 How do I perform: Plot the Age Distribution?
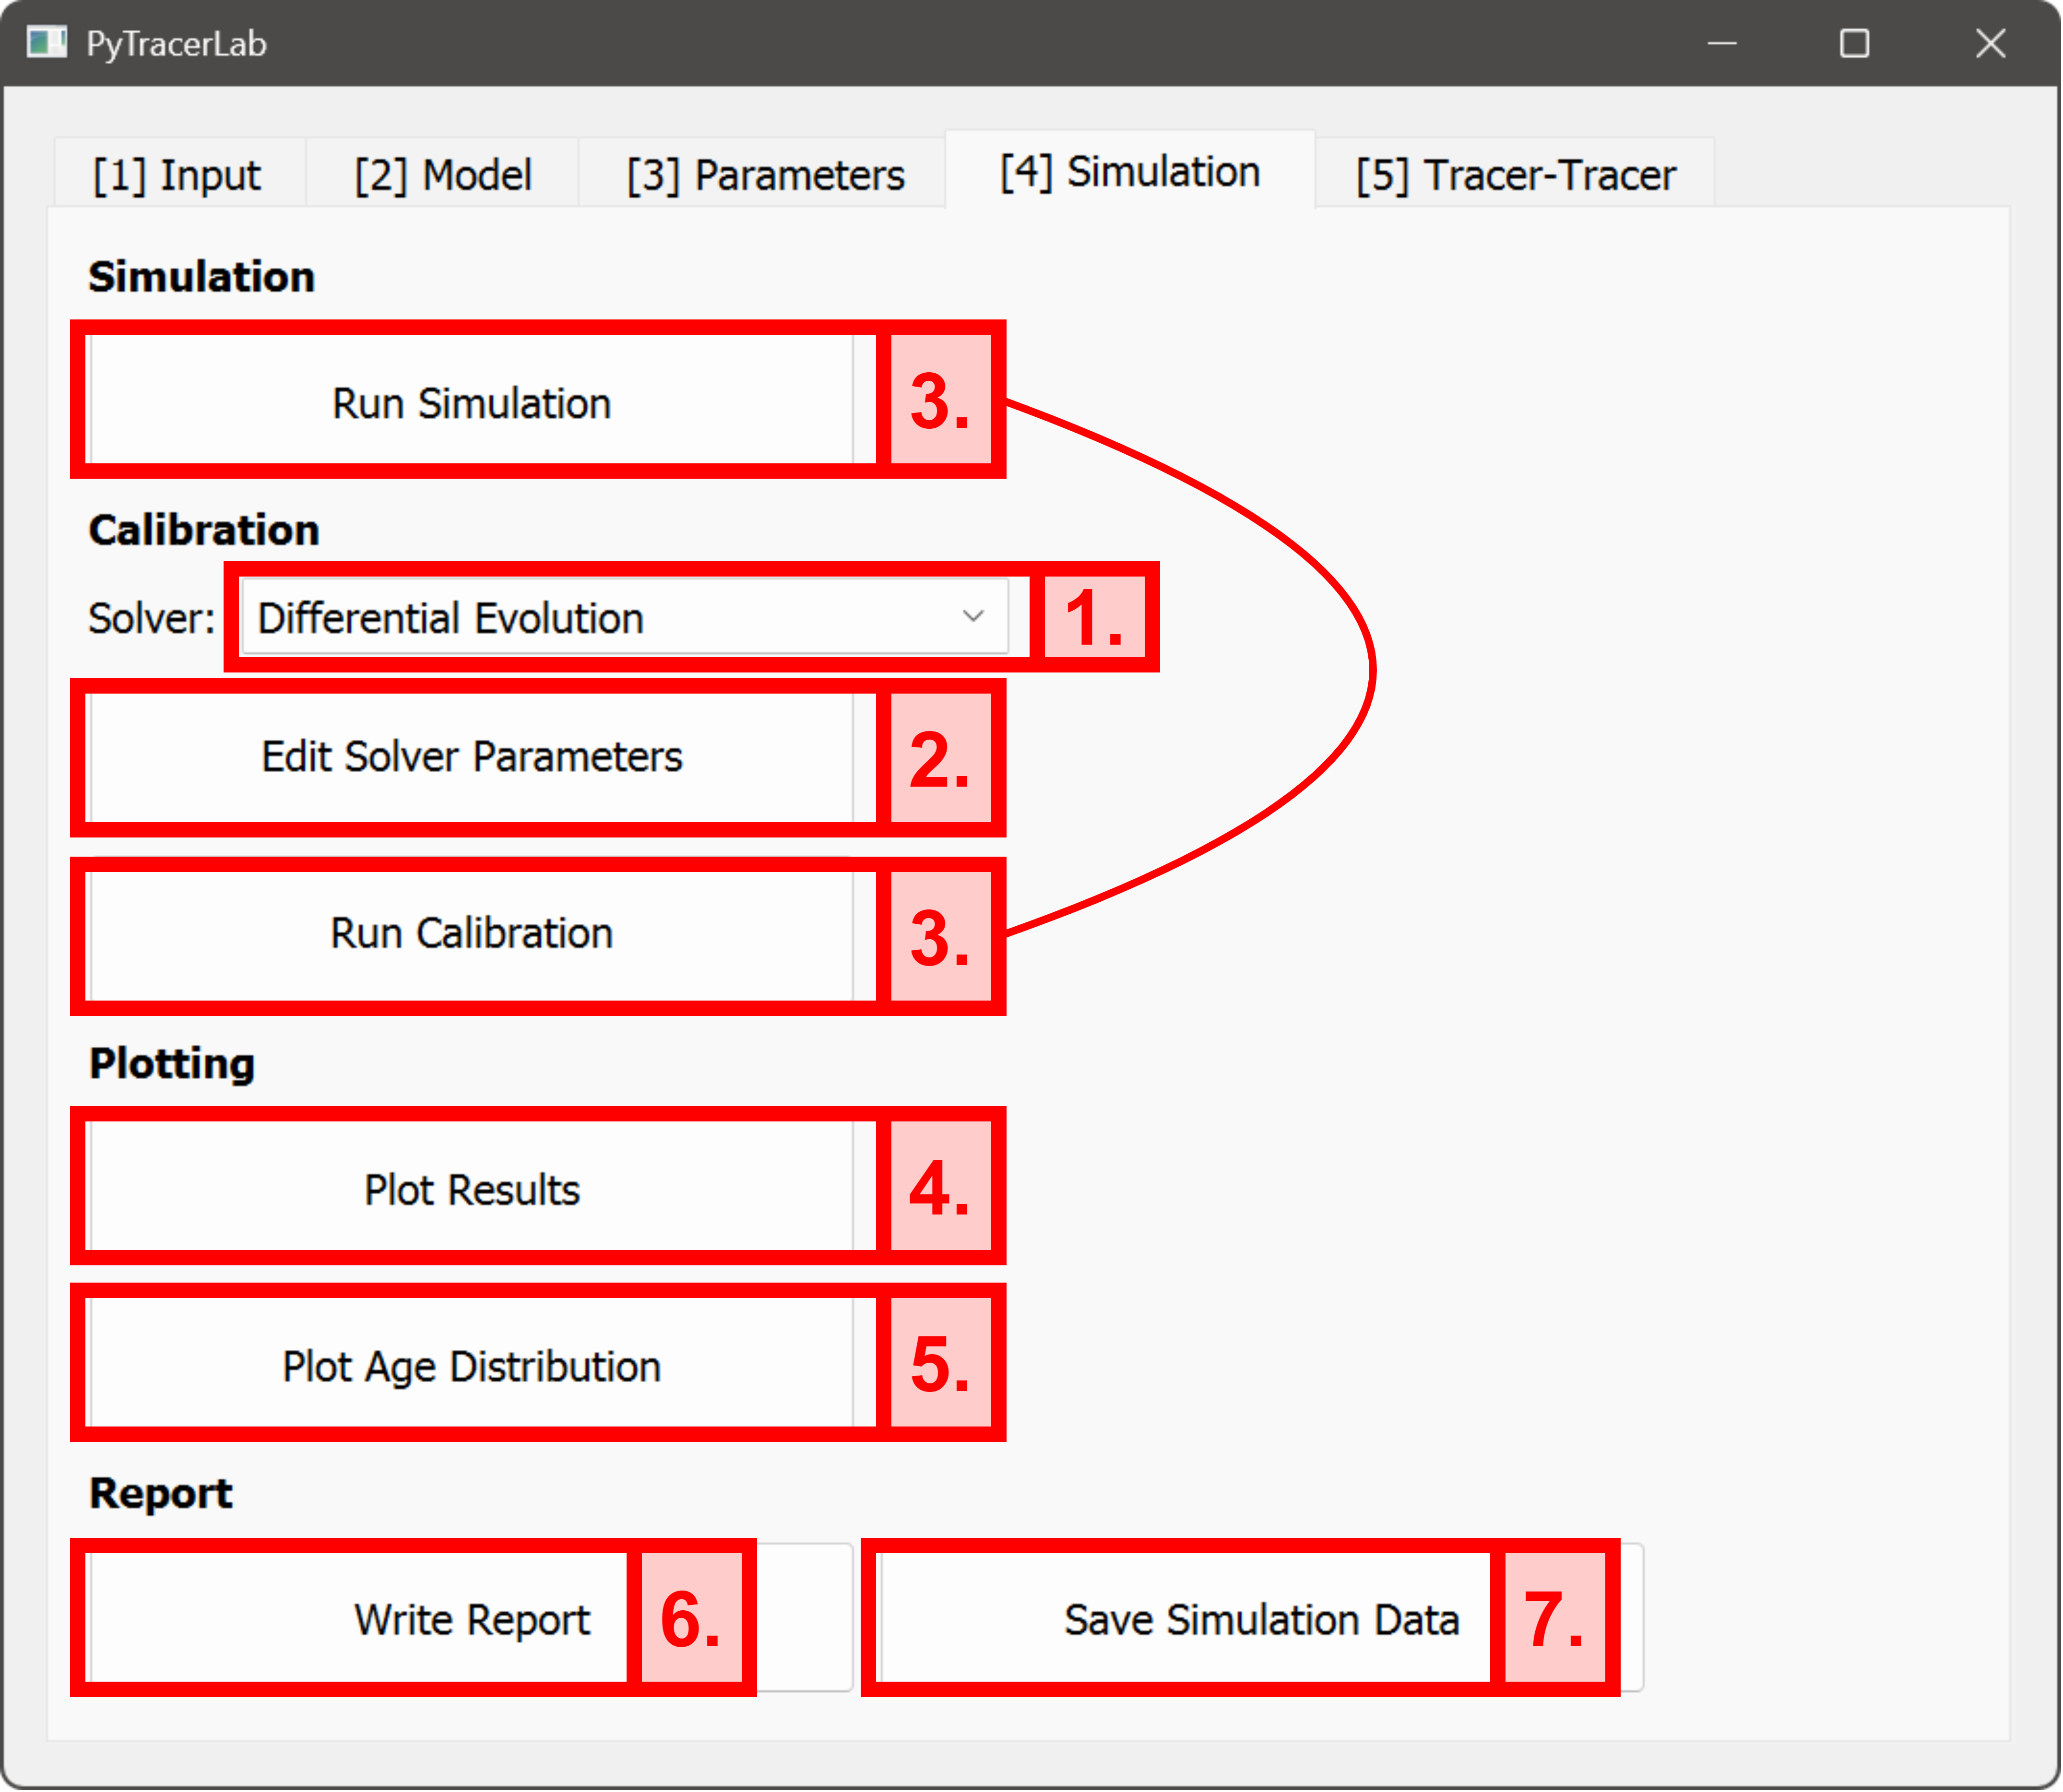pyautogui.click(x=470, y=1366)
